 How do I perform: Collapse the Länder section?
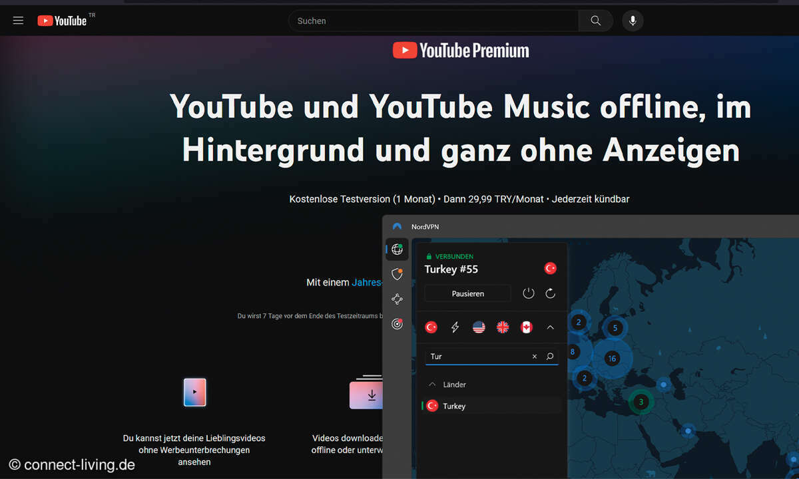pos(433,385)
